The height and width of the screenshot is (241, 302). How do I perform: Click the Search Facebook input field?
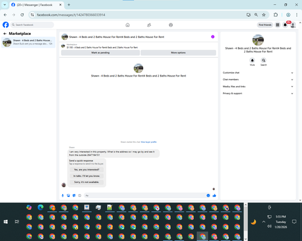coord(32,25)
